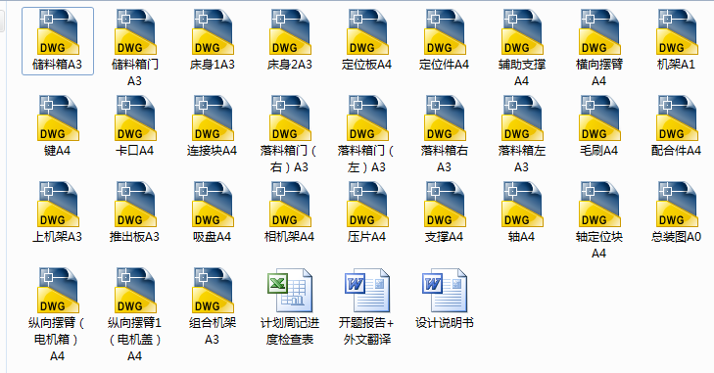Viewport: 714px width, 373px height.
Task: Select the 落料箱门（右）A3 file icon
Action: 290,117
